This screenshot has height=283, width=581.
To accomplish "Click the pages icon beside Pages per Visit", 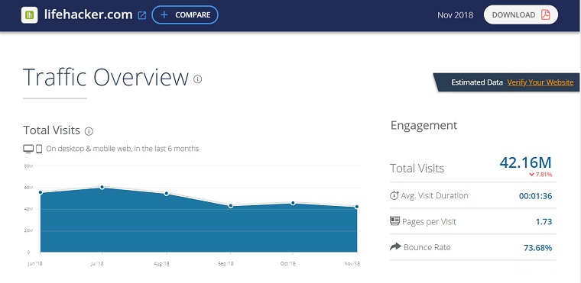I will (395, 221).
